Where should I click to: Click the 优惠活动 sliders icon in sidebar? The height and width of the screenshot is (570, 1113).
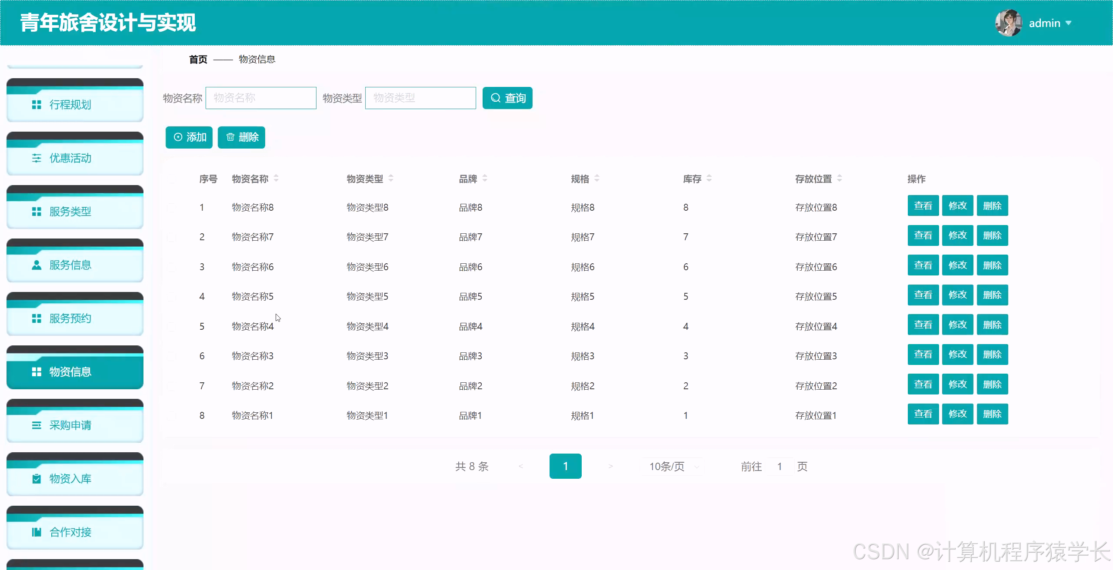click(x=37, y=158)
